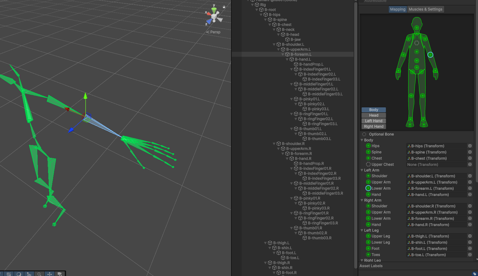Switch to Muscles & Settings tab

coord(425,9)
